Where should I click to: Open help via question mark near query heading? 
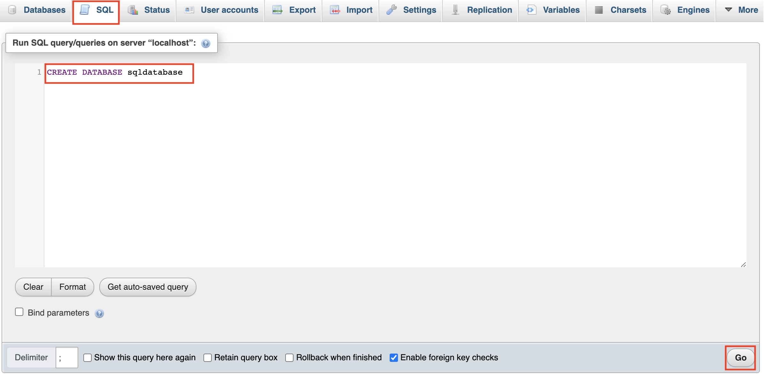pos(205,43)
